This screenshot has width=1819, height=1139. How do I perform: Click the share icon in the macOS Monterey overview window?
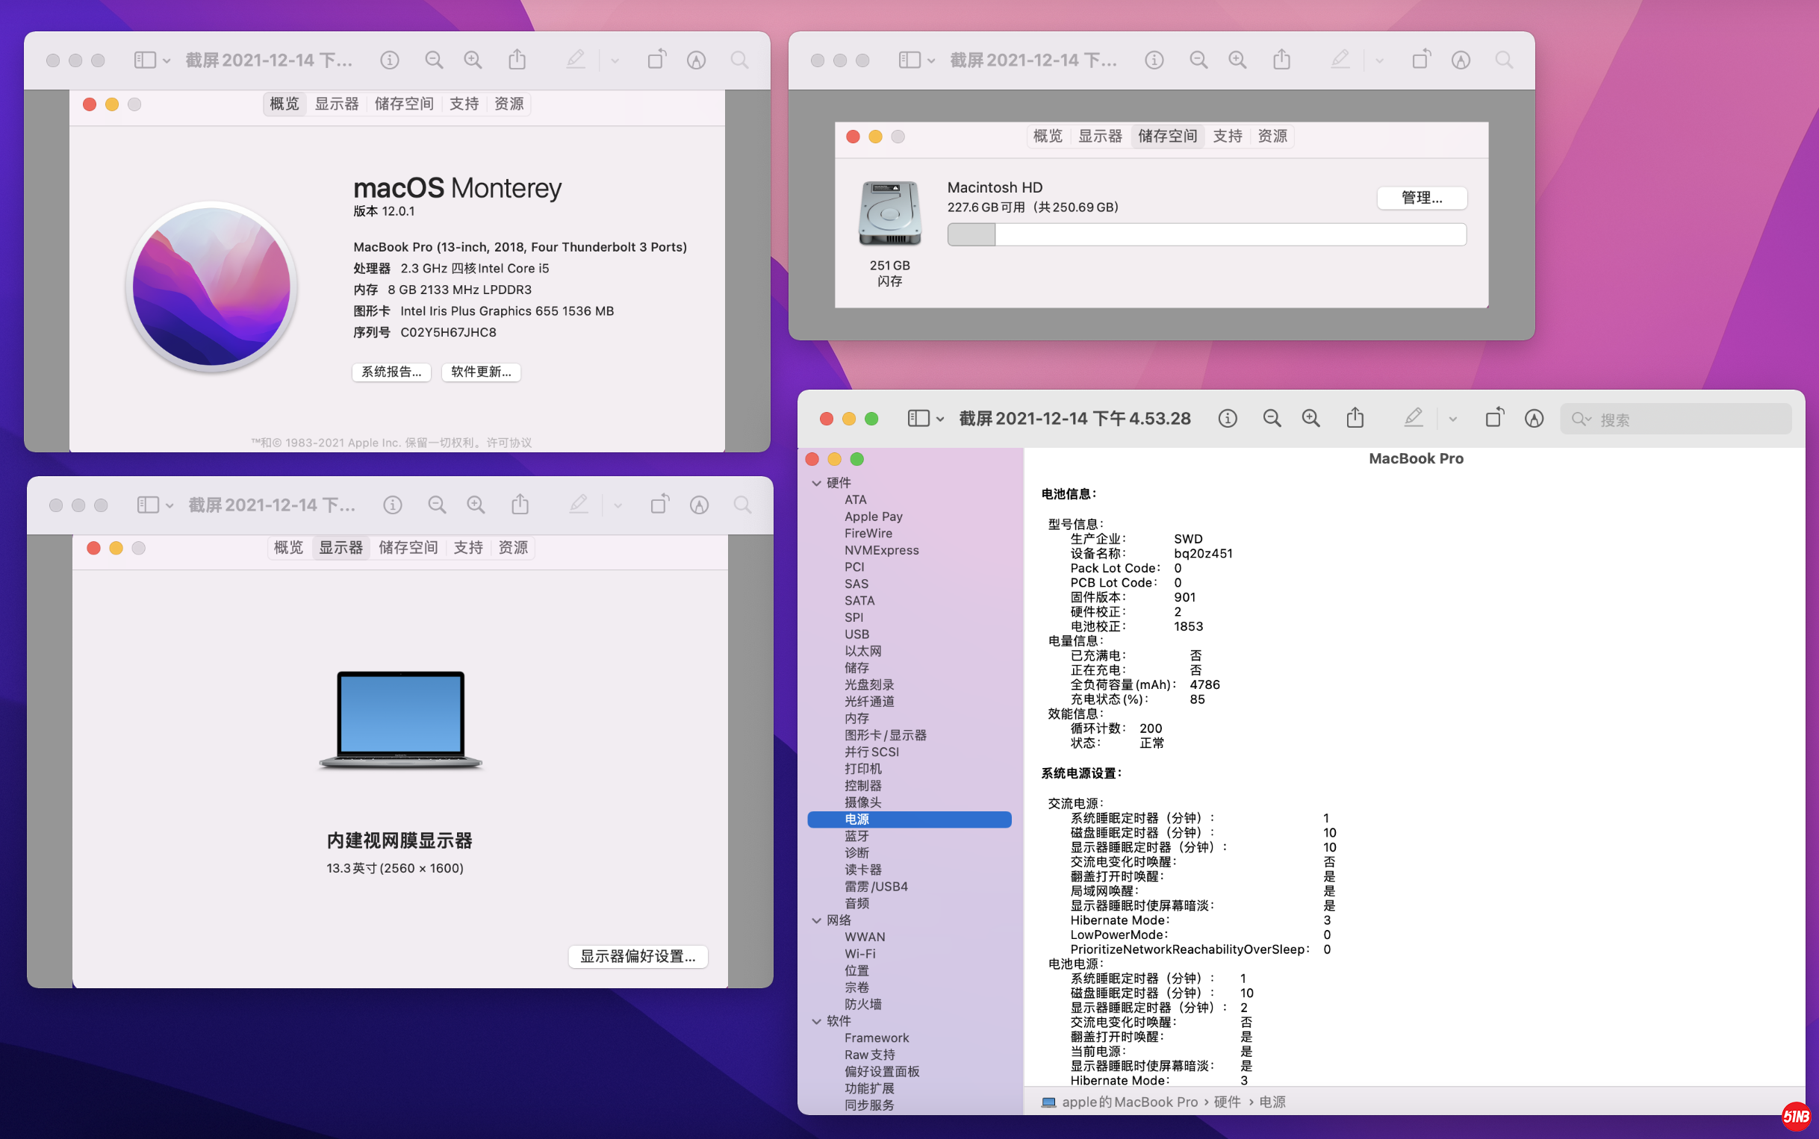pos(517,60)
